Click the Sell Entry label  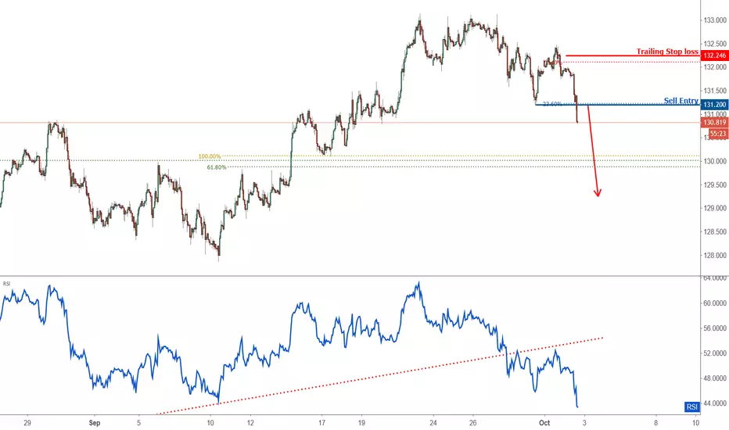click(x=681, y=100)
